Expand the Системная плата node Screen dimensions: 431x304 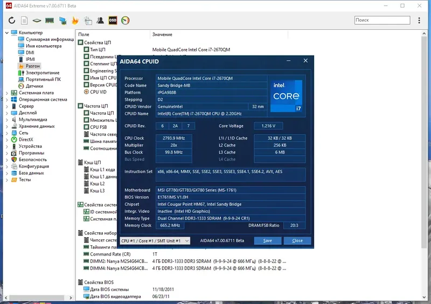[x=7, y=93]
